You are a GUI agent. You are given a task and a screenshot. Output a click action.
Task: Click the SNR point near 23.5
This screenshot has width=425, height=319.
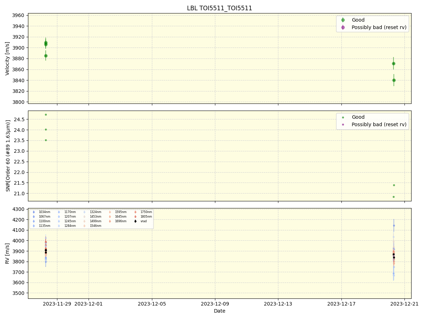tap(46, 140)
